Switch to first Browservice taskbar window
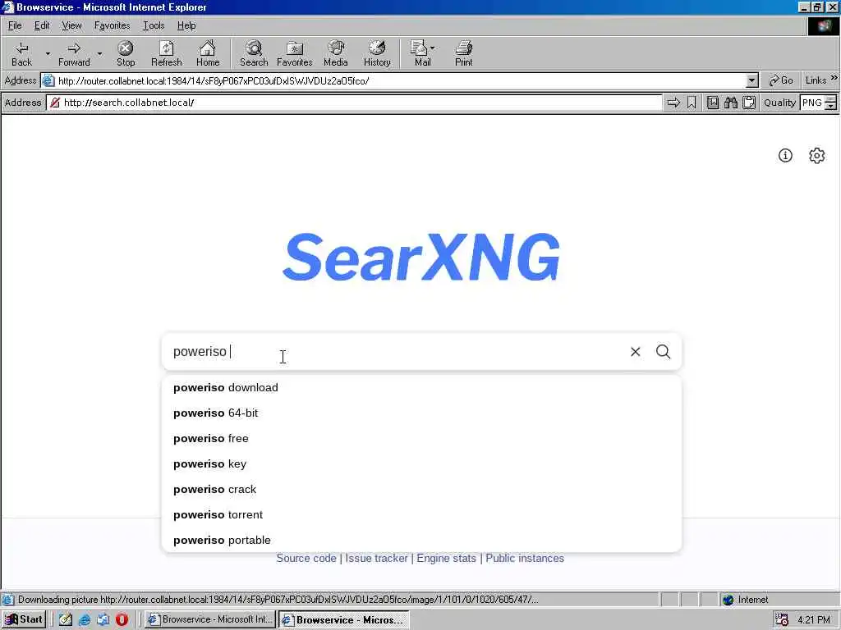 pos(209,619)
